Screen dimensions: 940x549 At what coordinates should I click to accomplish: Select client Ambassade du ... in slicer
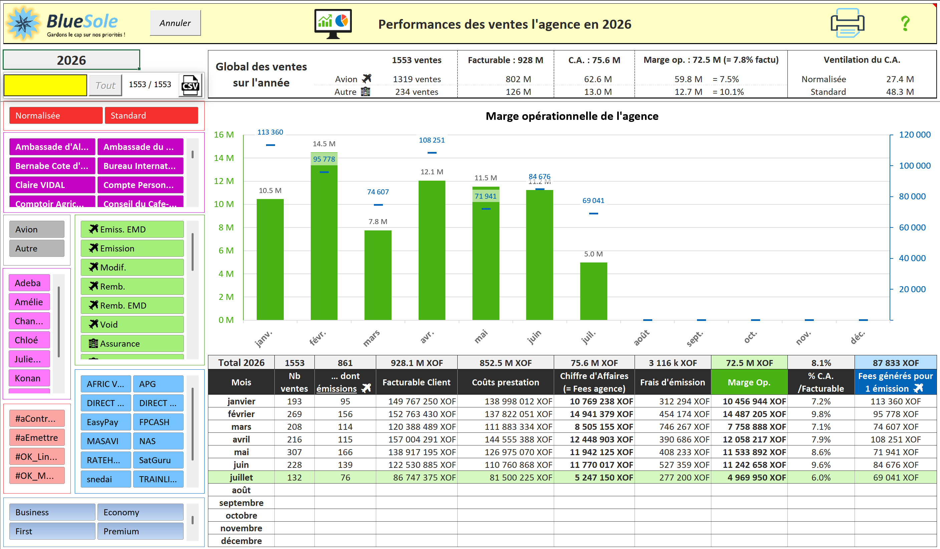[140, 147]
